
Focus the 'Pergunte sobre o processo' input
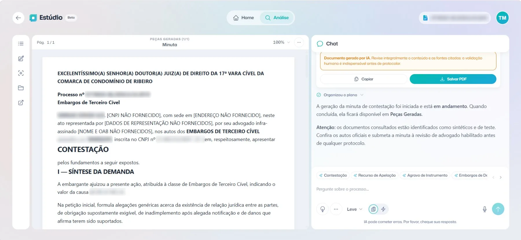[410, 189]
